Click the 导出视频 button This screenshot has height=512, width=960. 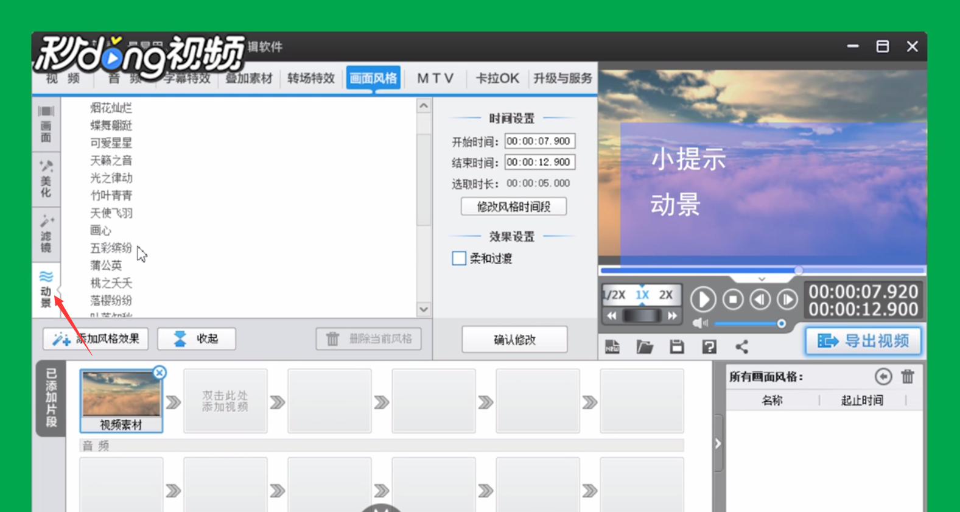click(x=863, y=341)
